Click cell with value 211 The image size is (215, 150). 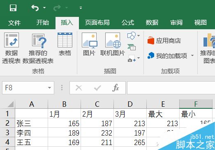pyautogui.click(x=97, y=142)
